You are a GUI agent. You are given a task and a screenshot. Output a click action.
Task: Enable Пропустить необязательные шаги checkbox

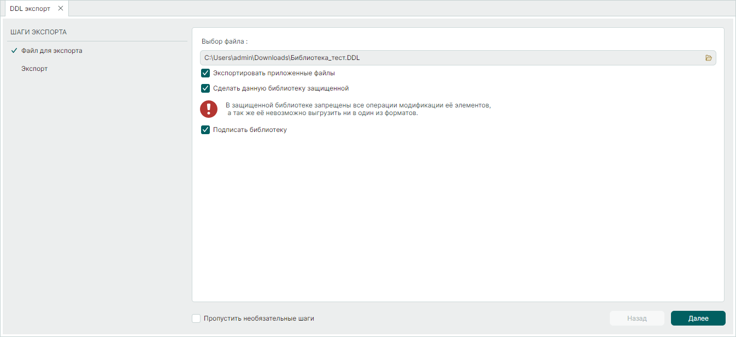pyautogui.click(x=197, y=318)
